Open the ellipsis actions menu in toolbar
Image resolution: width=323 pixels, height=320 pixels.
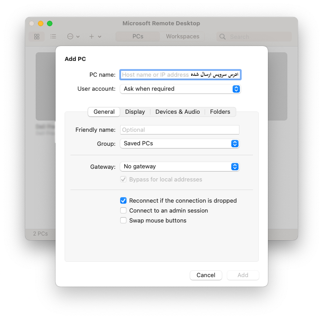point(70,37)
